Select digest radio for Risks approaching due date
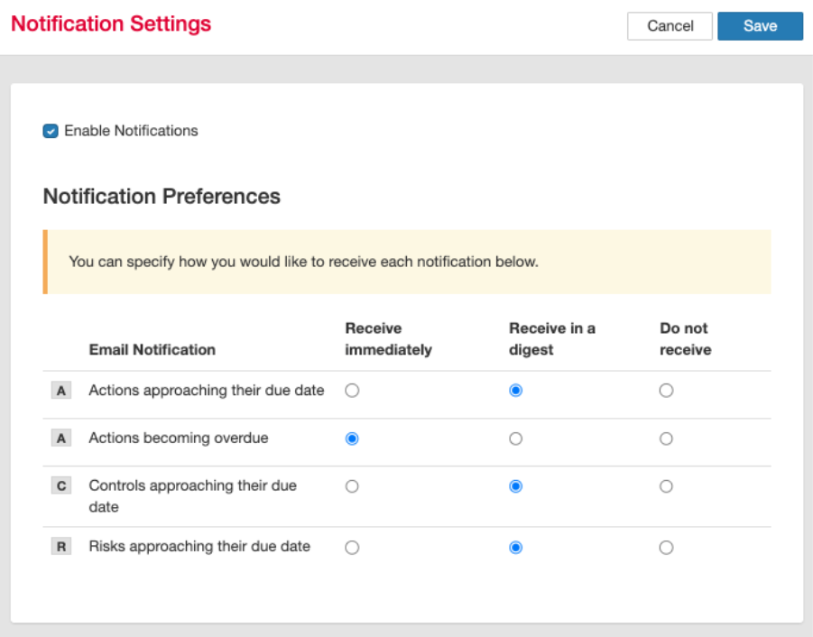This screenshot has height=637, width=813. pos(515,547)
